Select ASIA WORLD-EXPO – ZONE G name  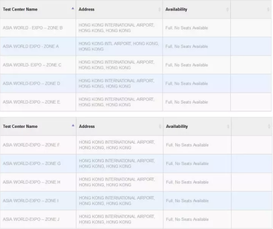(32, 164)
